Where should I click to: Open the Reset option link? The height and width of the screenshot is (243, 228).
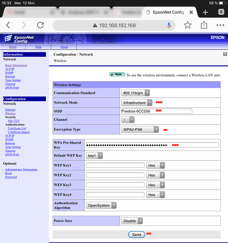pyautogui.click(x=9, y=173)
